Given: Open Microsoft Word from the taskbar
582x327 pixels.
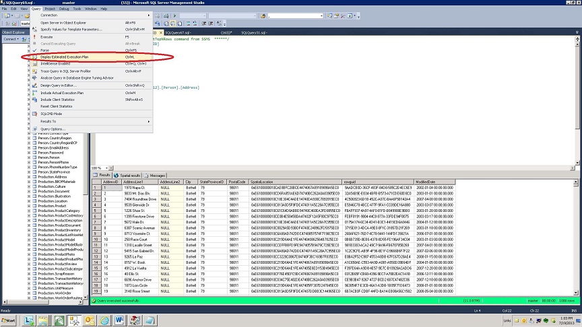Looking at the screenshot, I should (119, 320).
